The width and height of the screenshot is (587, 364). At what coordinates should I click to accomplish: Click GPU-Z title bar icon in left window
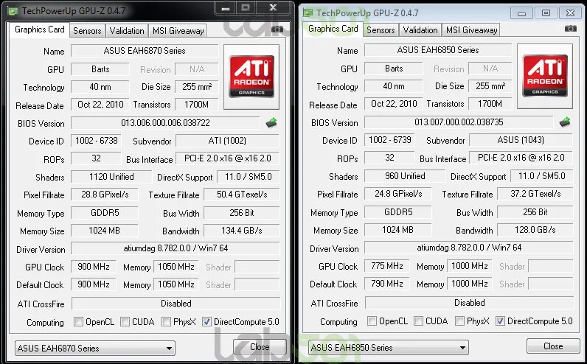tap(13, 11)
